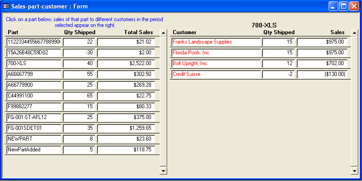Click the form icon in title bar
The image size is (362, 181).
(x=6, y=6)
